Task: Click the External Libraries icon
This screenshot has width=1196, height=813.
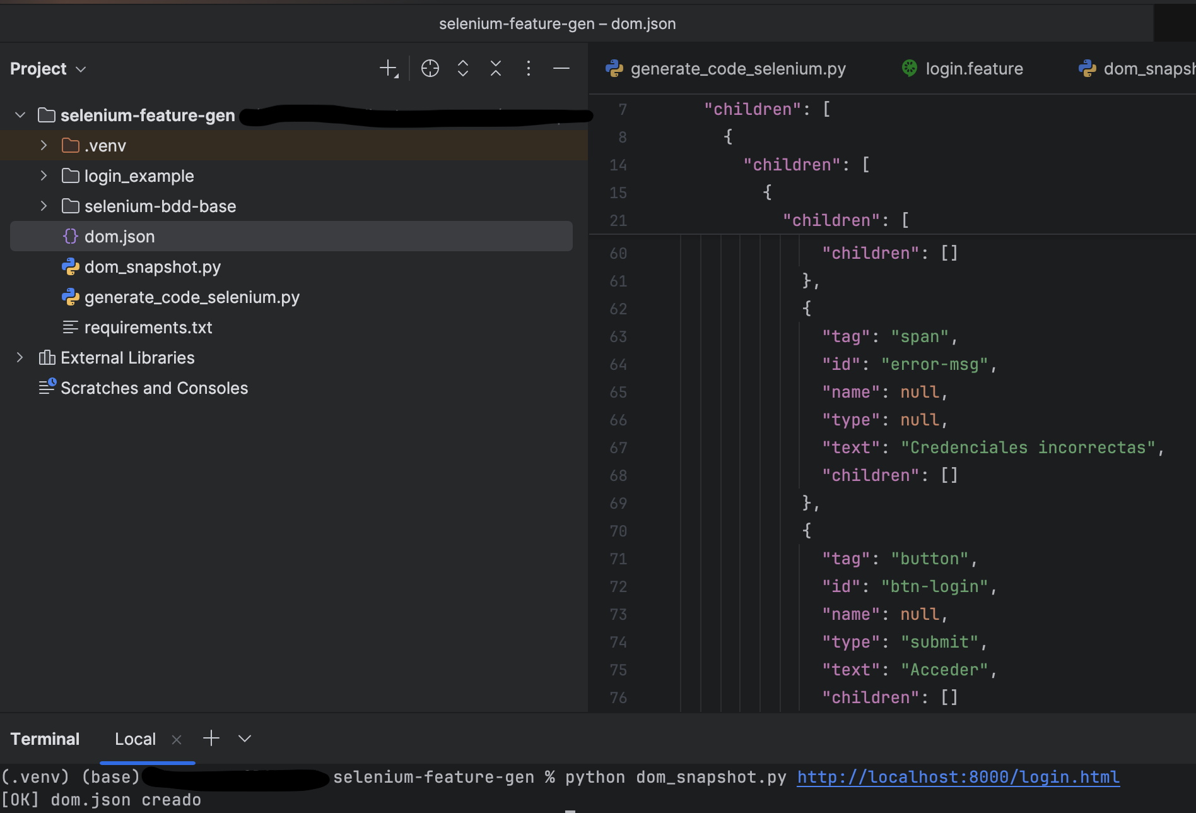Action: [x=47, y=358]
